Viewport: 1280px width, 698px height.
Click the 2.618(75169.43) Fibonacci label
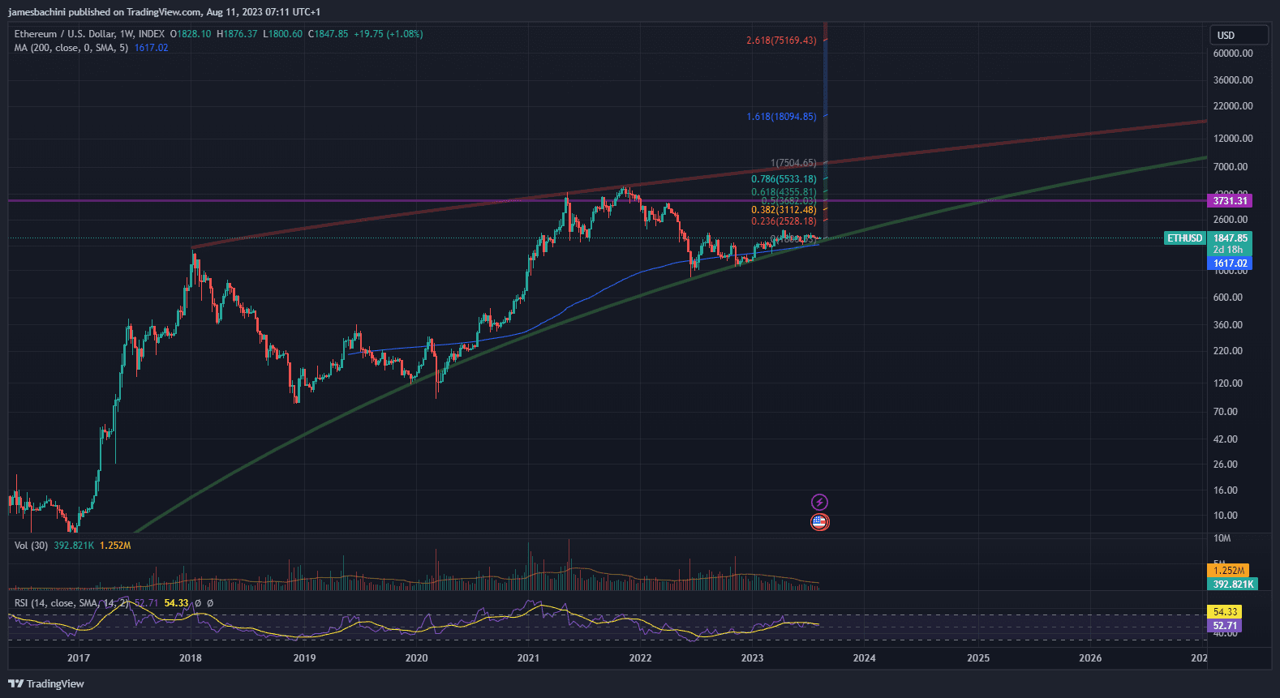pos(781,41)
